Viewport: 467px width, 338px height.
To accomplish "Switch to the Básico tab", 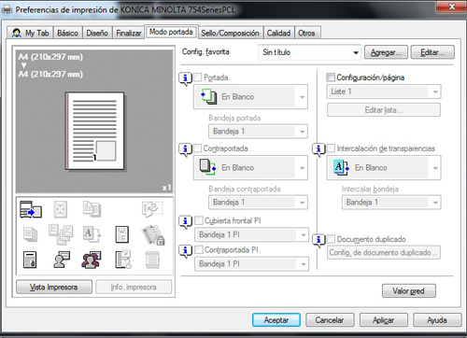I will coord(67,33).
